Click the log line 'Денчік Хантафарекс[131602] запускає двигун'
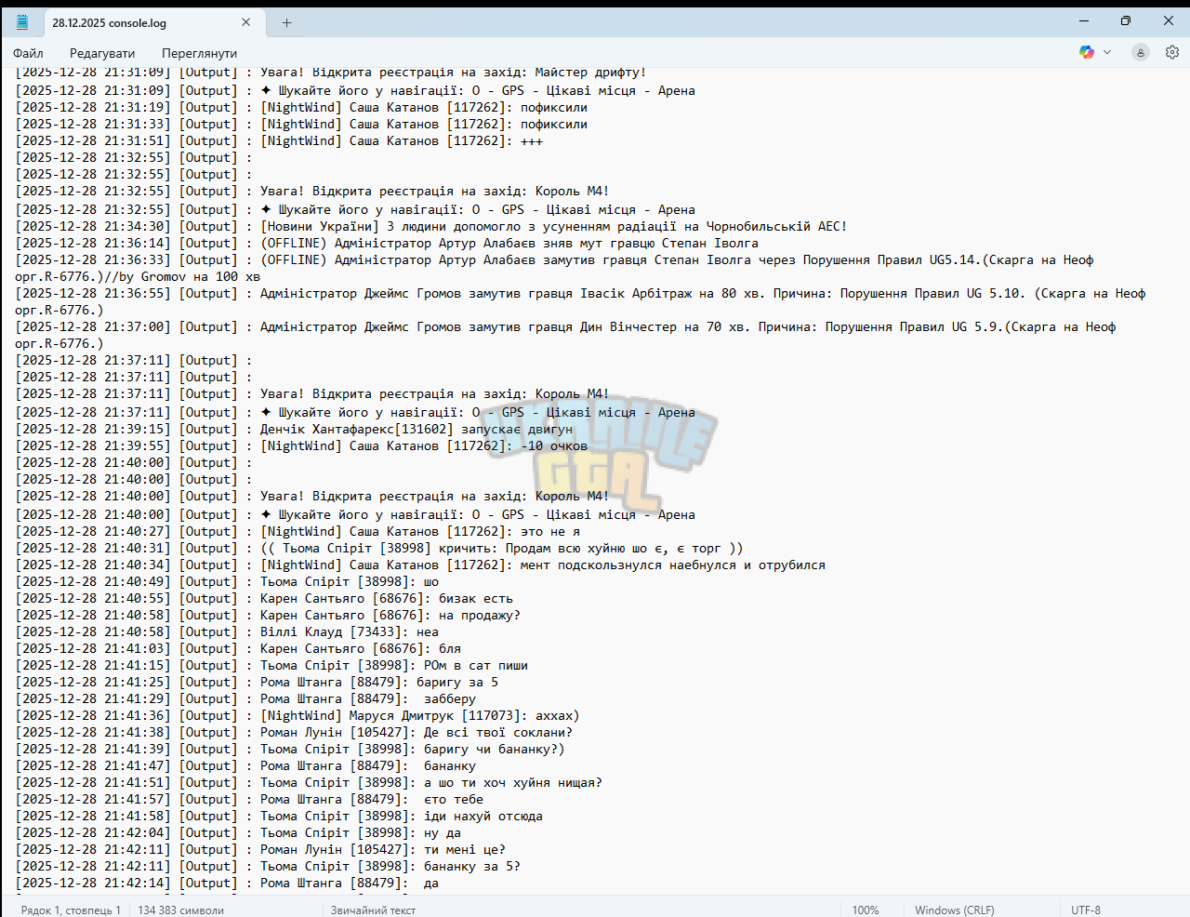1190x917 pixels. click(x=294, y=429)
